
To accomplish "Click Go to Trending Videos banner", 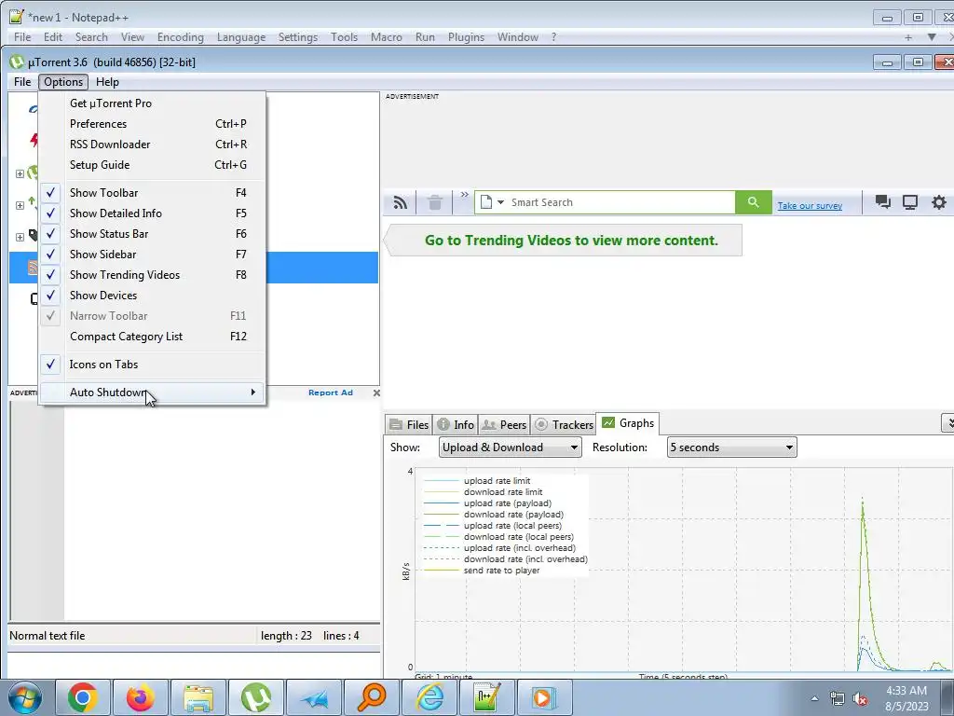I will pos(564,240).
